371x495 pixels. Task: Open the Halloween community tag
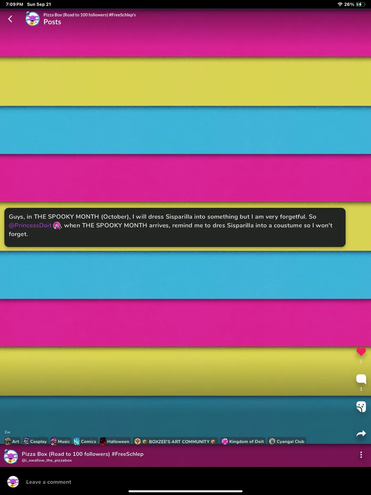[115, 441]
